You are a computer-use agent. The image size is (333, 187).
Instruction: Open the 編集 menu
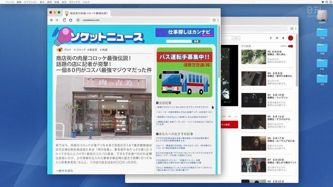coord(19,2)
